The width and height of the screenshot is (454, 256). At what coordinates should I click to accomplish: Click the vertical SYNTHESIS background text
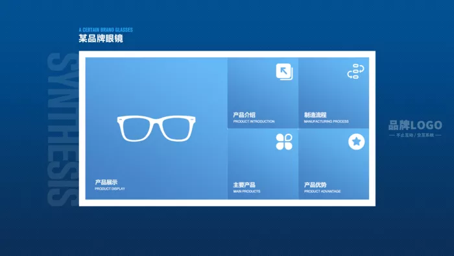62,129
